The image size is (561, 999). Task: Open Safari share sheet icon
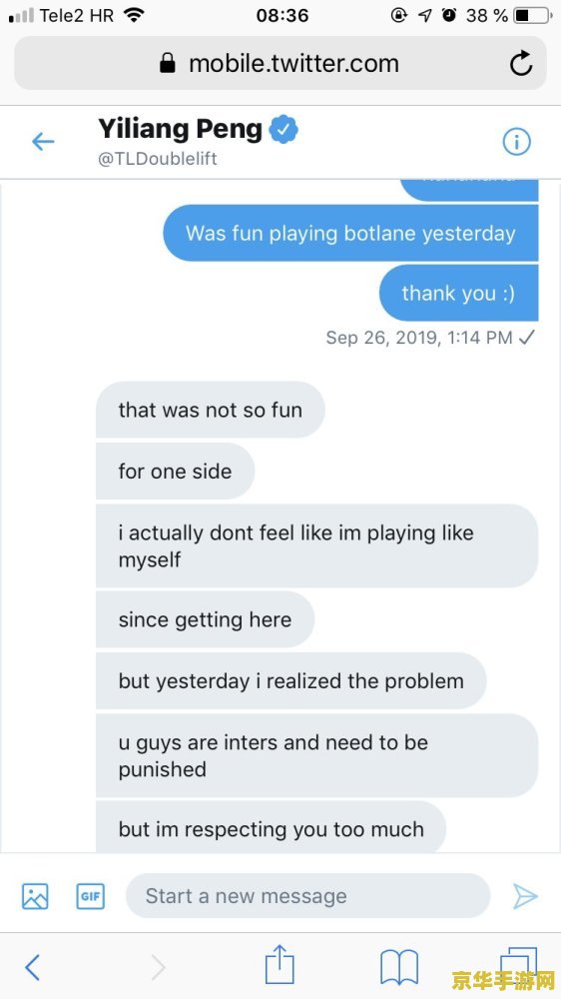coord(280,965)
